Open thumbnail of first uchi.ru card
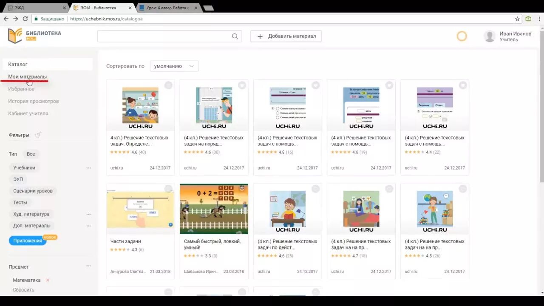Screen dimensions: 544x306 [x=140, y=105]
